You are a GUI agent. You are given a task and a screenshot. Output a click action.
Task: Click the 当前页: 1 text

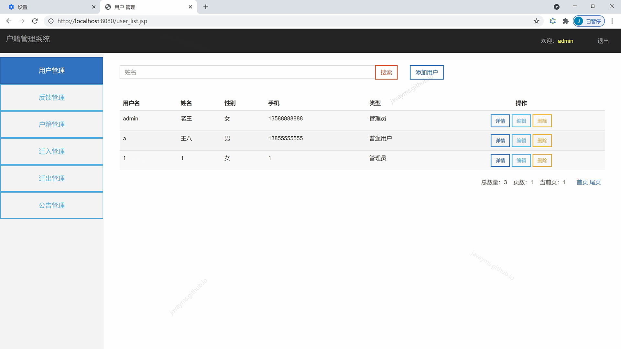click(x=552, y=182)
